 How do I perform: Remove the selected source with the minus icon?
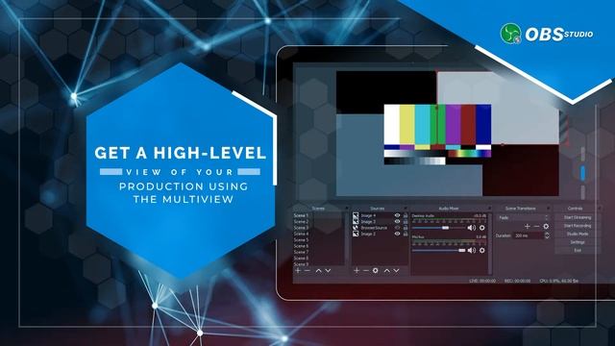point(366,271)
